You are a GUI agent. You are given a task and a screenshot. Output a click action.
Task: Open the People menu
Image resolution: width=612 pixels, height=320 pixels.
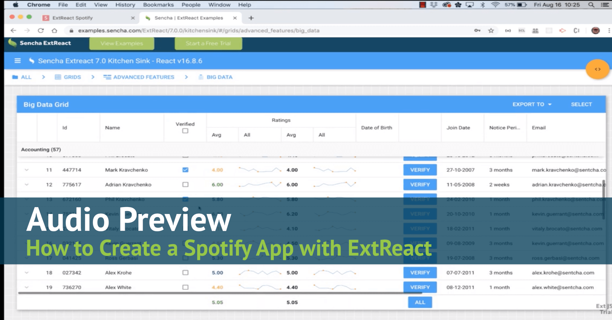(191, 5)
